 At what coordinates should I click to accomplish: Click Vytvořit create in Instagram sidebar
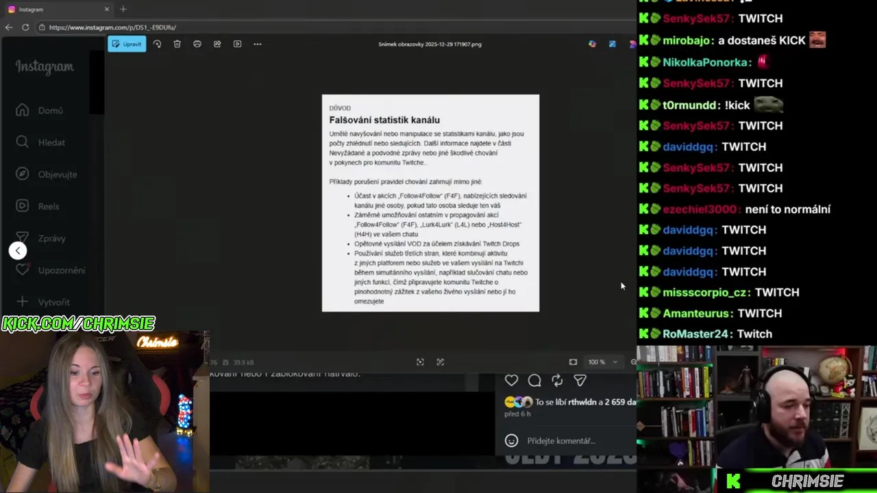(x=44, y=302)
